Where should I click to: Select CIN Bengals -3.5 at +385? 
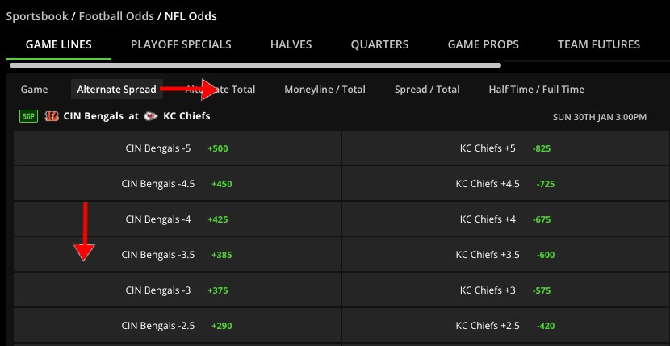(178, 255)
